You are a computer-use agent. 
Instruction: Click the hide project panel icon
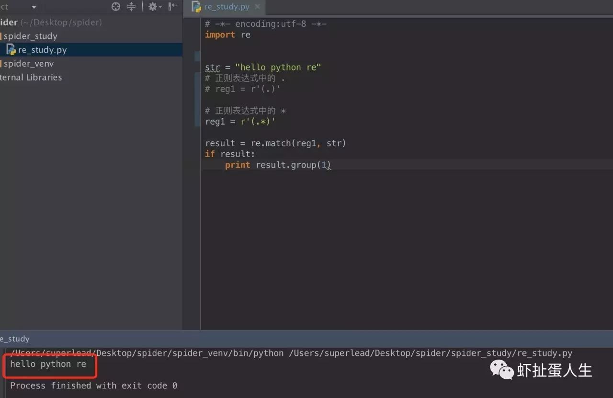[173, 7]
